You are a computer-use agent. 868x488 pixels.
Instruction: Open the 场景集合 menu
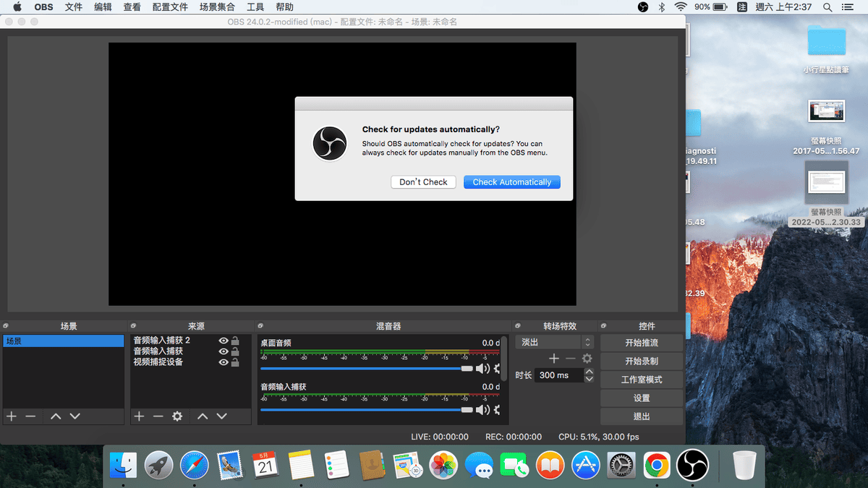217,7
